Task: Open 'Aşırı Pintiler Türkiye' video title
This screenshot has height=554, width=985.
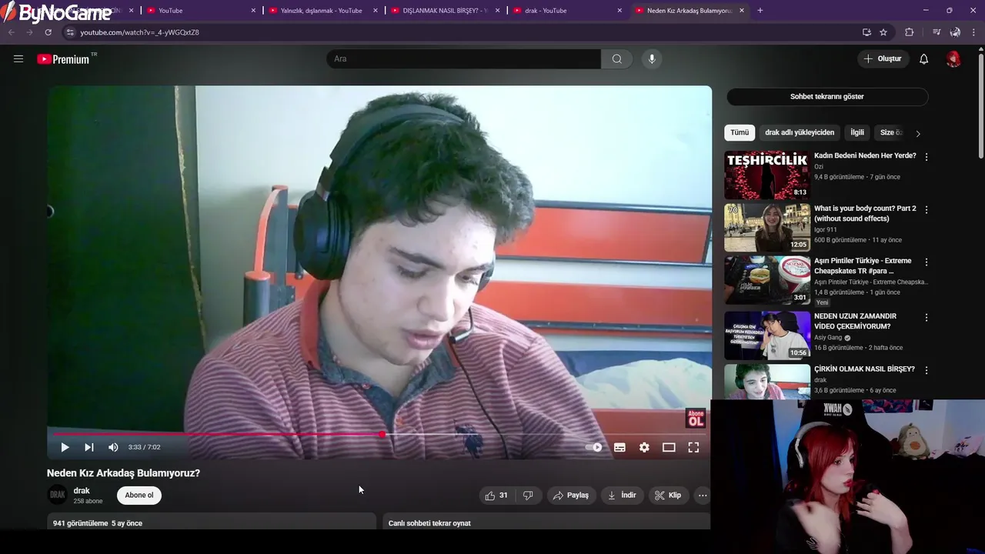Action: tap(863, 265)
